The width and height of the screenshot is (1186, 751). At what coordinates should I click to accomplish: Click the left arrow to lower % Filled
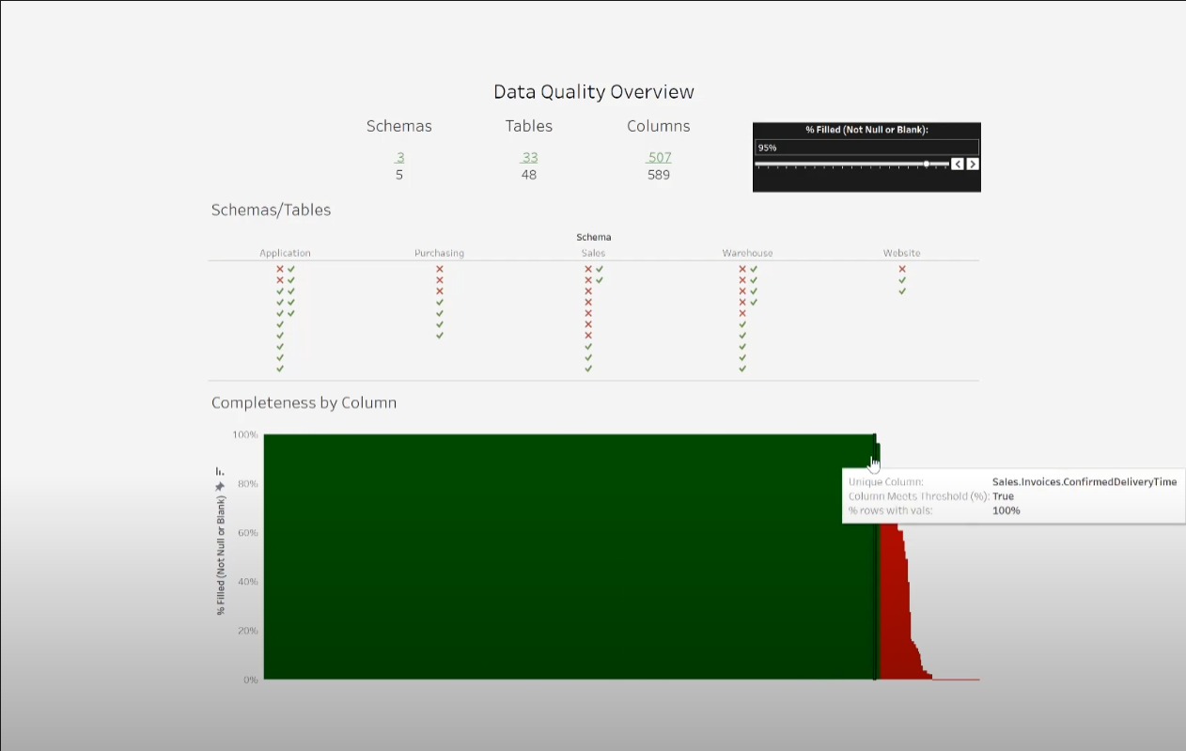point(958,164)
